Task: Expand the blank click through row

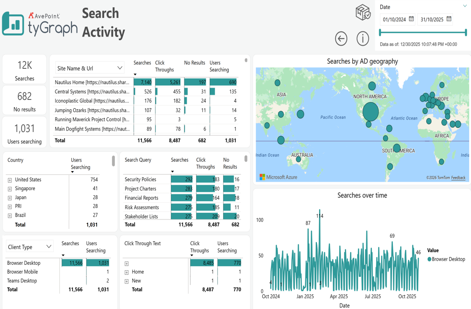Action: pyautogui.click(x=127, y=264)
